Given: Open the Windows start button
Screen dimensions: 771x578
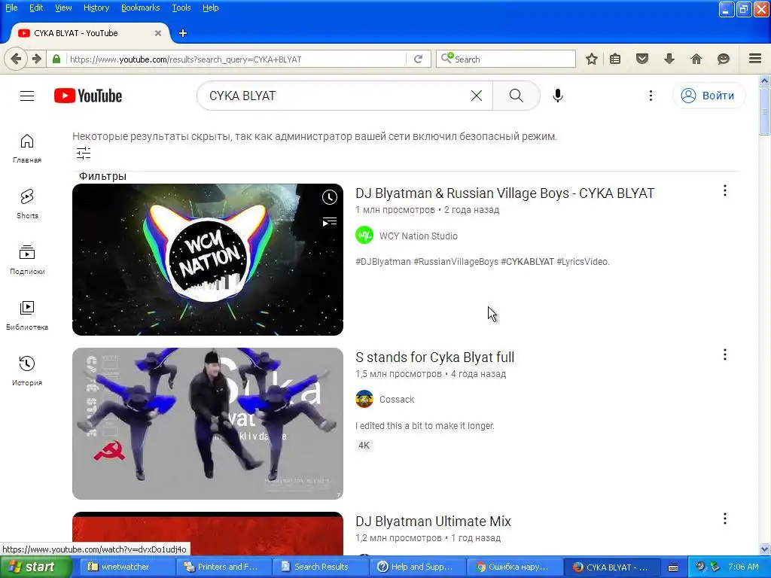Looking at the screenshot, I should pyautogui.click(x=35, y=567).
